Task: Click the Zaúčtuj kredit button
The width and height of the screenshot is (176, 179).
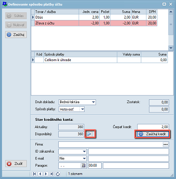Action: pos(153,134)
